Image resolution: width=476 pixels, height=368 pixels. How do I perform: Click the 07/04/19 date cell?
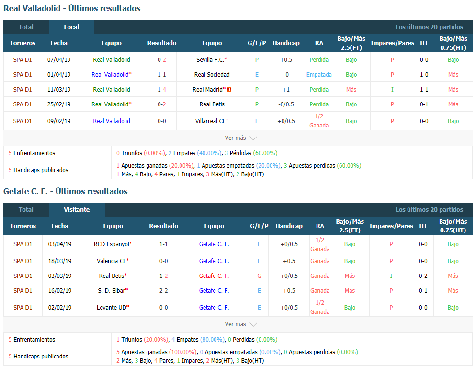tap(59, 60)
